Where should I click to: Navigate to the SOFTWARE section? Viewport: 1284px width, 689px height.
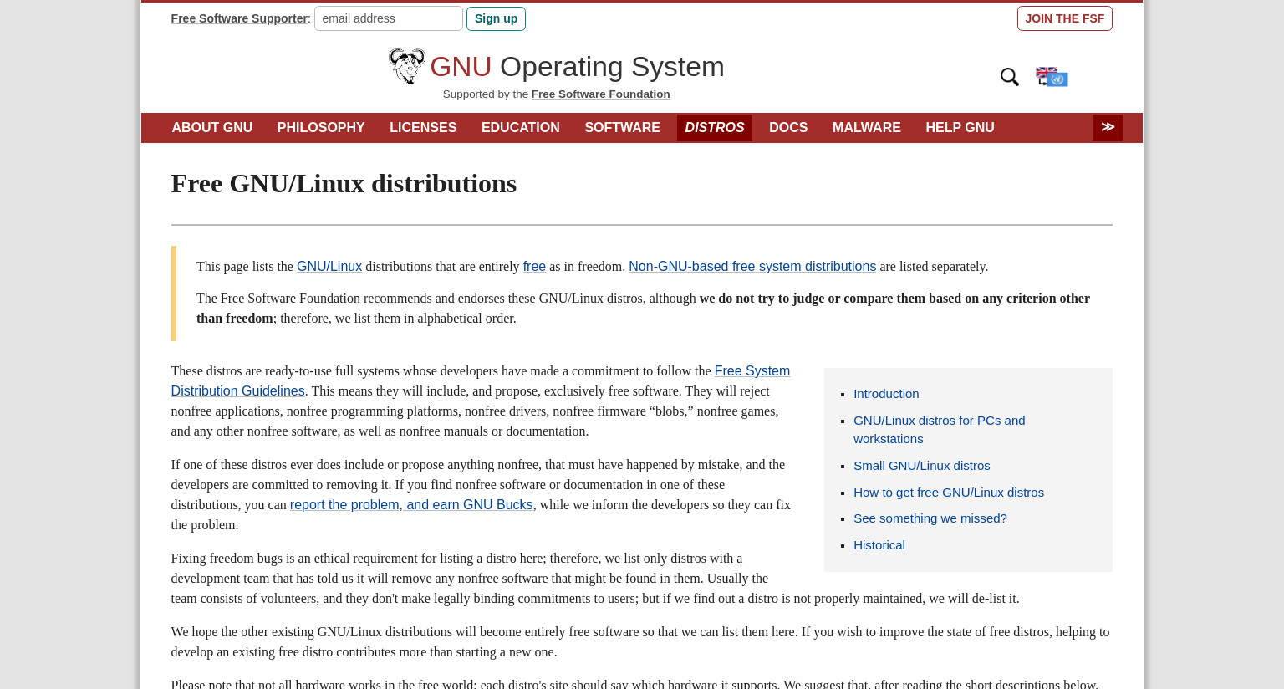pyautogui.click(x=622, y=128)
